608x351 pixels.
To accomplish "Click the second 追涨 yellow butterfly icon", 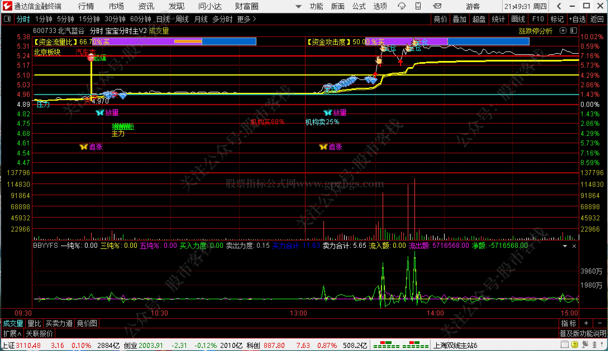I will [x=323, y=147].
